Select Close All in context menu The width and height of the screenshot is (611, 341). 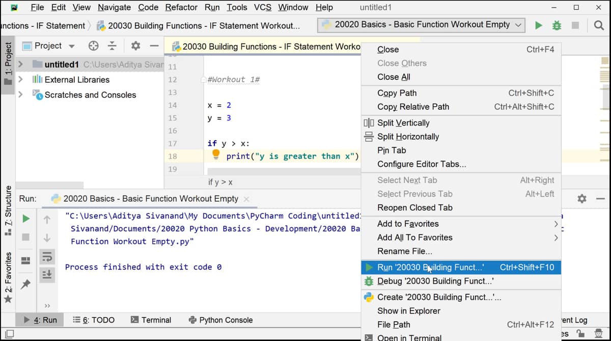click(x=461, y=77)
